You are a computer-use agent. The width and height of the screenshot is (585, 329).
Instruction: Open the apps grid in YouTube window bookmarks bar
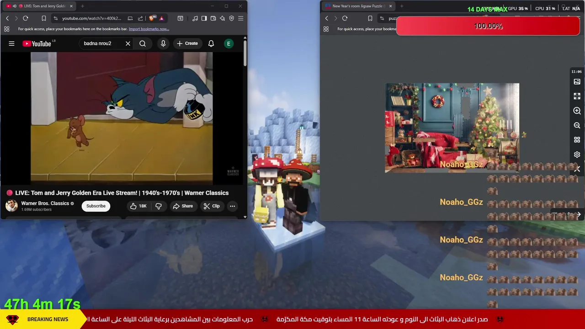[6, 29]
